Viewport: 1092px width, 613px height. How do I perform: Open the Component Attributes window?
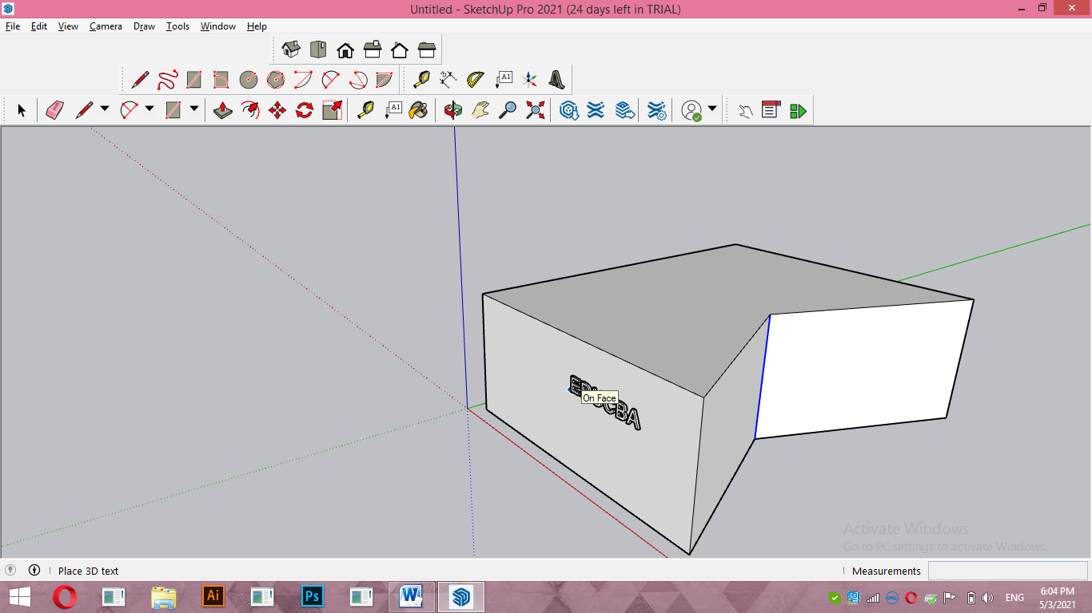tap(798, 110)
